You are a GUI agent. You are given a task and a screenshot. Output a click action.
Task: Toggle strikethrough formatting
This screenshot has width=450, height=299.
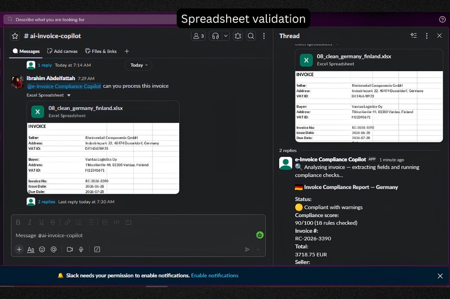tap(53, 222)
